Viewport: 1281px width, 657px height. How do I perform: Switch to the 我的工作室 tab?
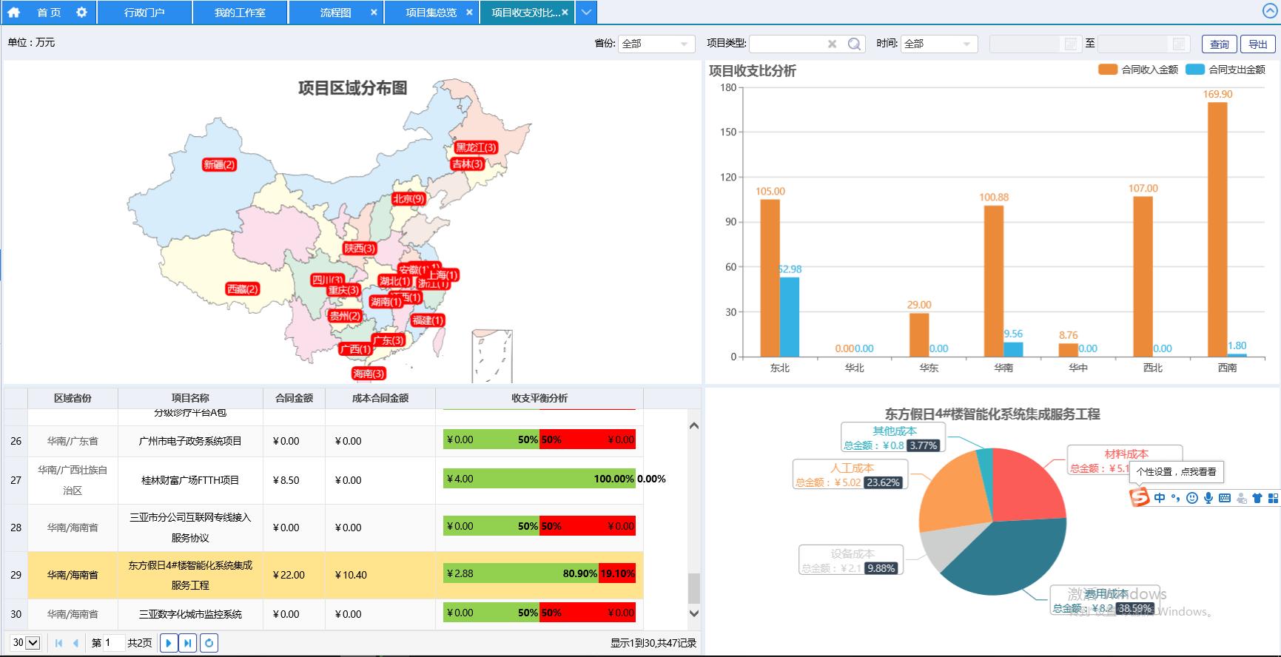tap(240, 13)
